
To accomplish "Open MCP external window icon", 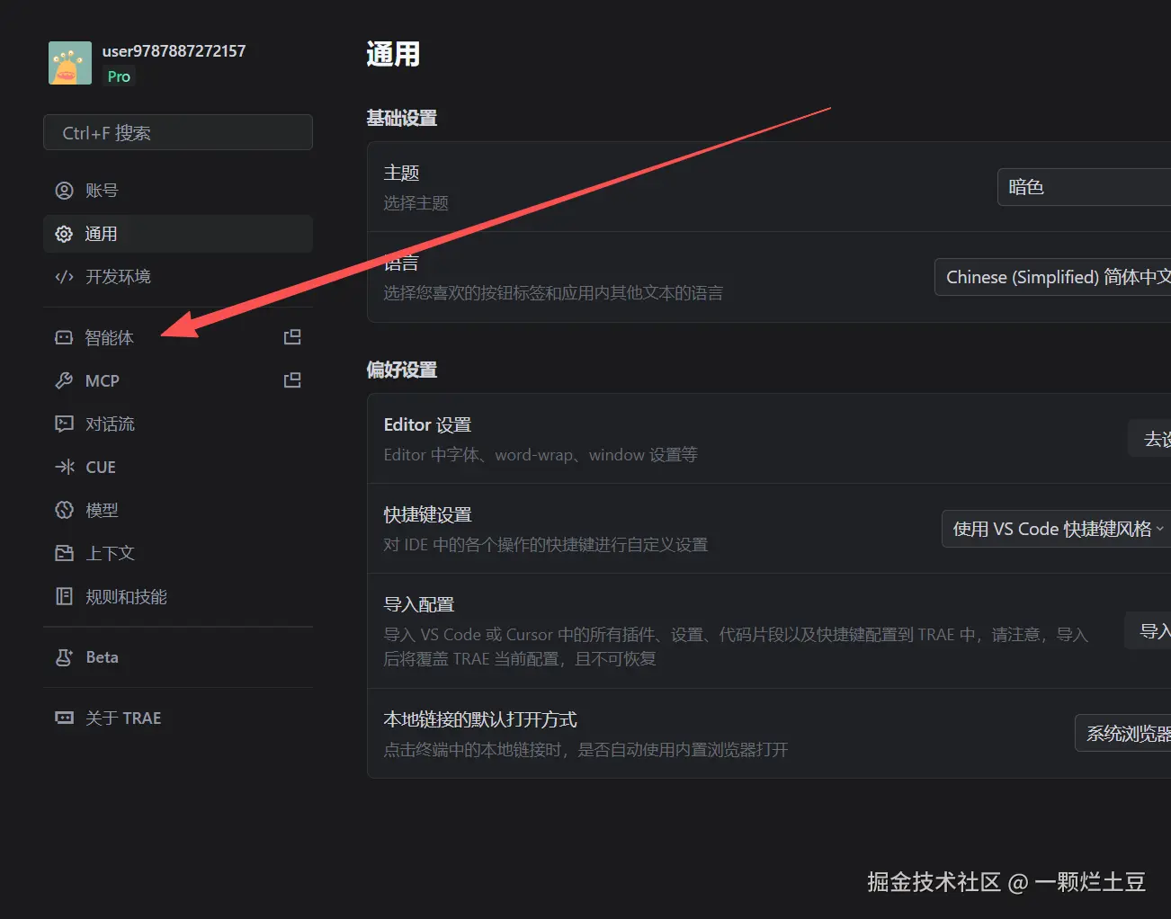I will (x=292, y=380).
